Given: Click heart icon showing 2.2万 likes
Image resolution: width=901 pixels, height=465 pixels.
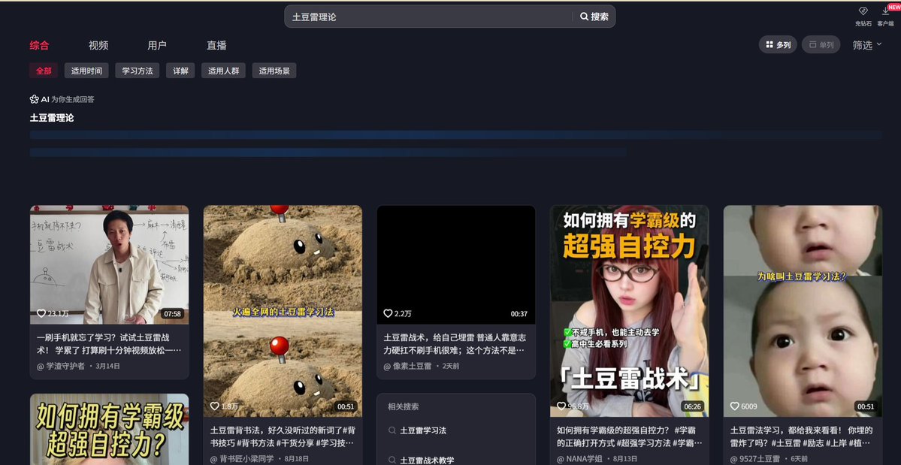Looking at the screenshot, I should point(388,313).
